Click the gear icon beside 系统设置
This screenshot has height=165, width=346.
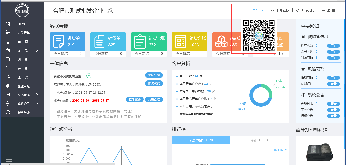point(8,104)
